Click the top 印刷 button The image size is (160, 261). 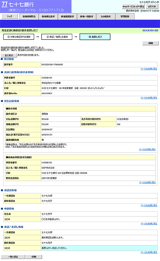tap(151, 43)
